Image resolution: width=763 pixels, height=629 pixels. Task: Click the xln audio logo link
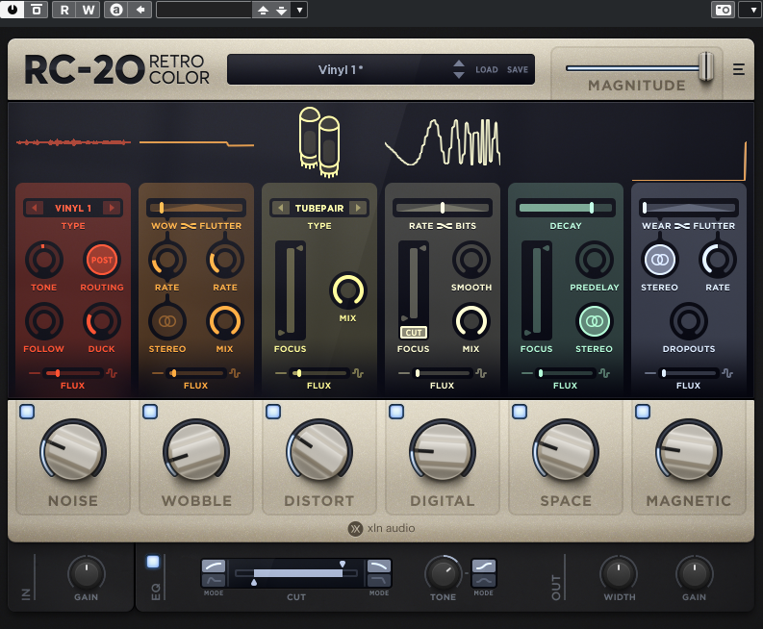pos(381,528)
